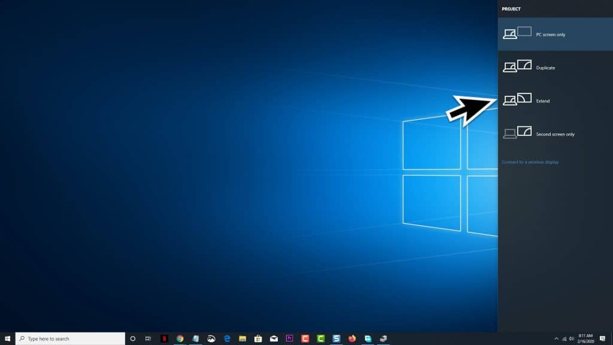Open the Microsoft Store

click(x=257, y=337)
